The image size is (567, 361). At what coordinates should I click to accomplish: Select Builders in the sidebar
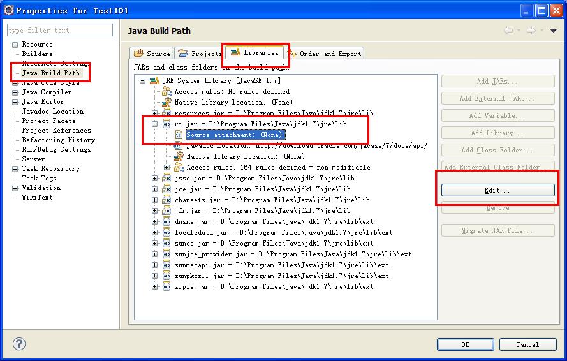tap(37, 54)
